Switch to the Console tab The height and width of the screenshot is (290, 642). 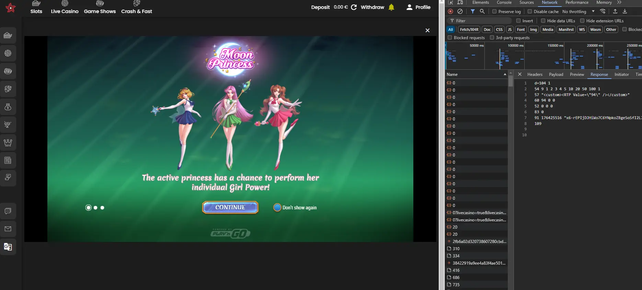click(x=504, y=2)
